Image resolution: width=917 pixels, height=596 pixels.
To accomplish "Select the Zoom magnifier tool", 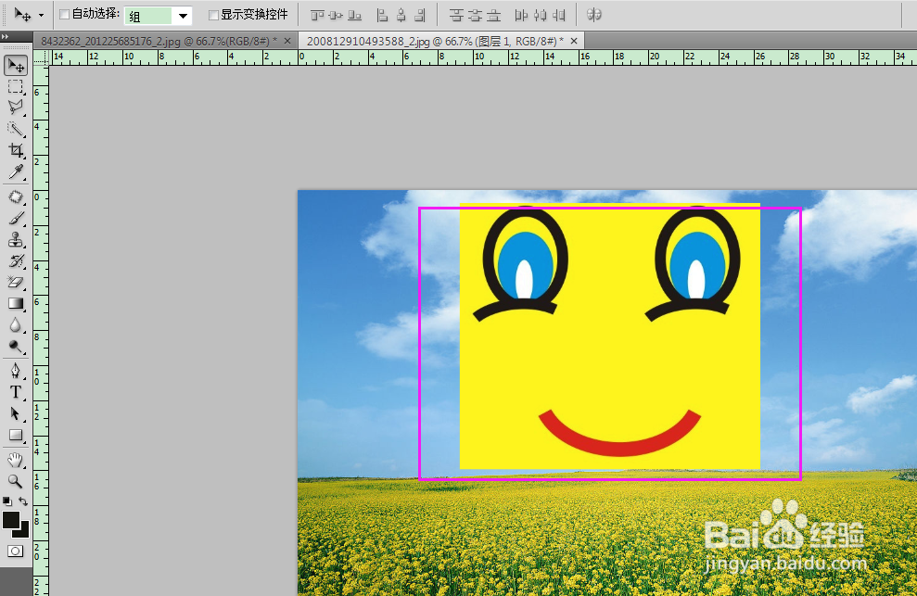I will pos(16,481).
